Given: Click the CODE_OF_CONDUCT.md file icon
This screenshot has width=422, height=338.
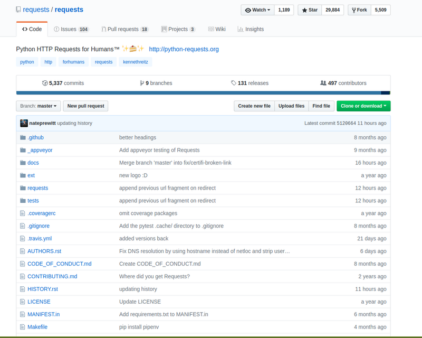Looking at the screenshot, I should point(23,264).
